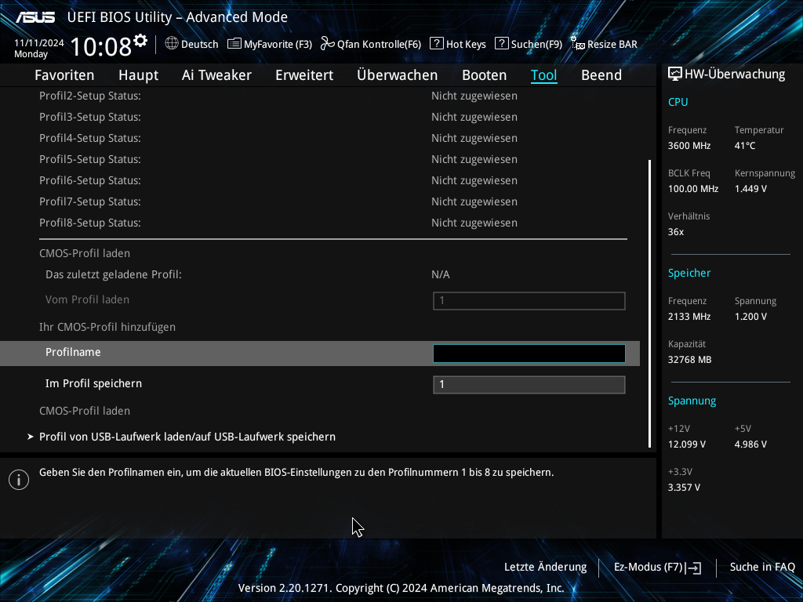Click Letzte Änderung button
Image resolution: width=803 pixels, height=602 pixels.
[546, 567]
